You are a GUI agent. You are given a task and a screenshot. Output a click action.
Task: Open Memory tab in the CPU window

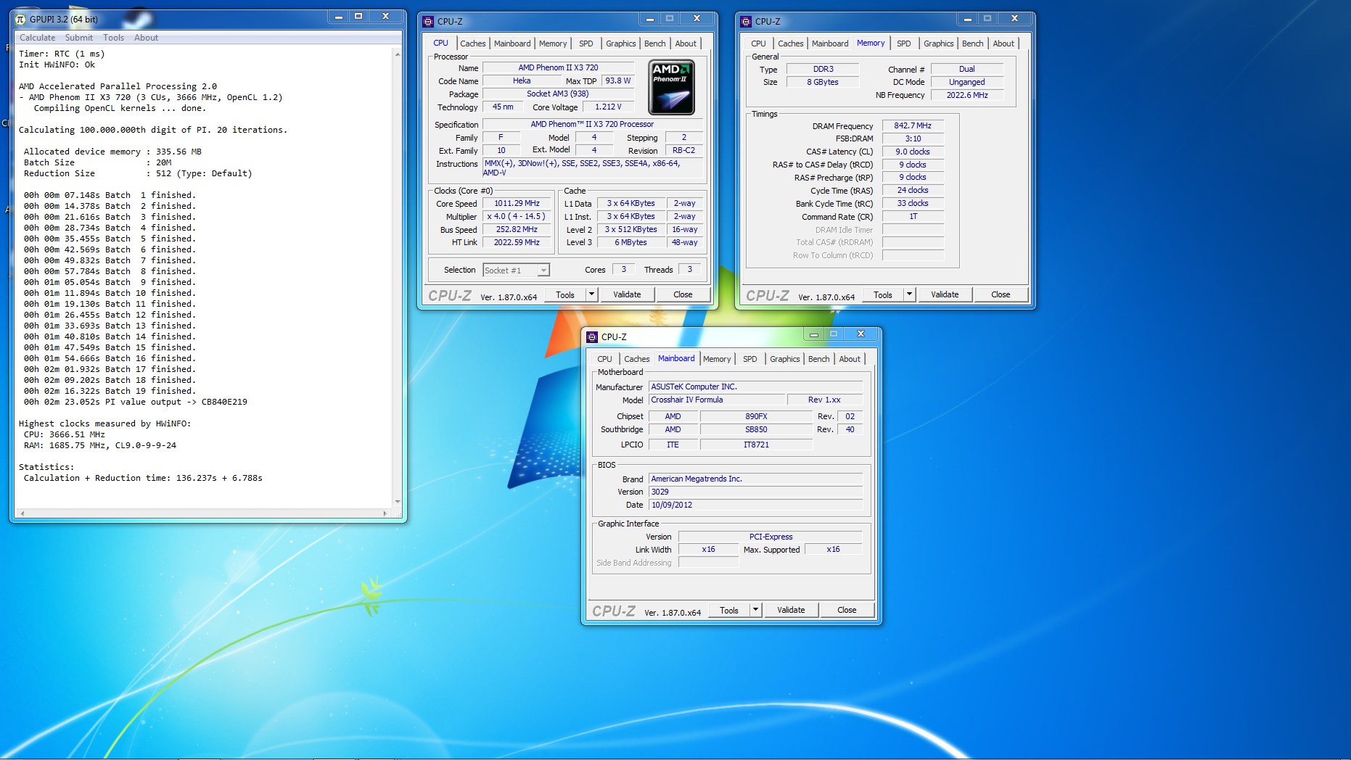(x=553, y=44)
